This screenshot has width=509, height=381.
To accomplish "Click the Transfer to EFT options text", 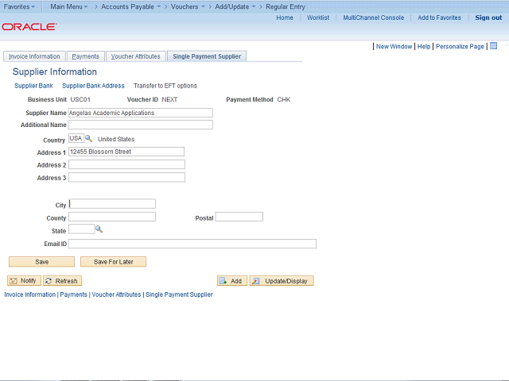I will pyautogui.click(x=165, y=86).
